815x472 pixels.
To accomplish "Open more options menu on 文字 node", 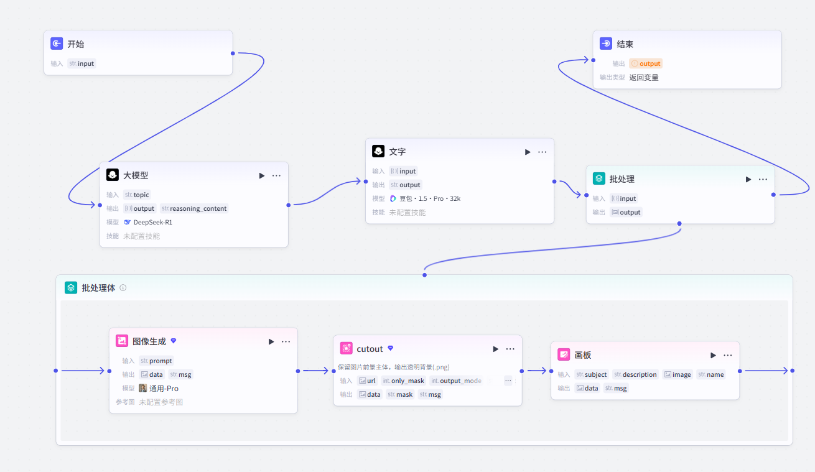I will point(542,152).
